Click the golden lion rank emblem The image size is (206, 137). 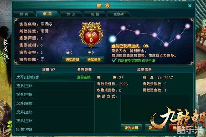[91, 35]
